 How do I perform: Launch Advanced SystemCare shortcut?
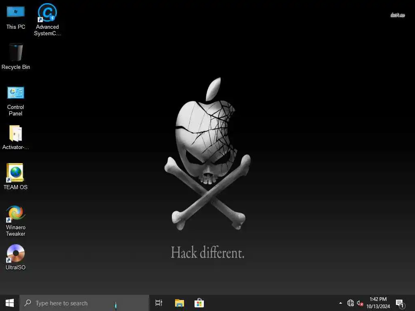(x=47, y=19)
